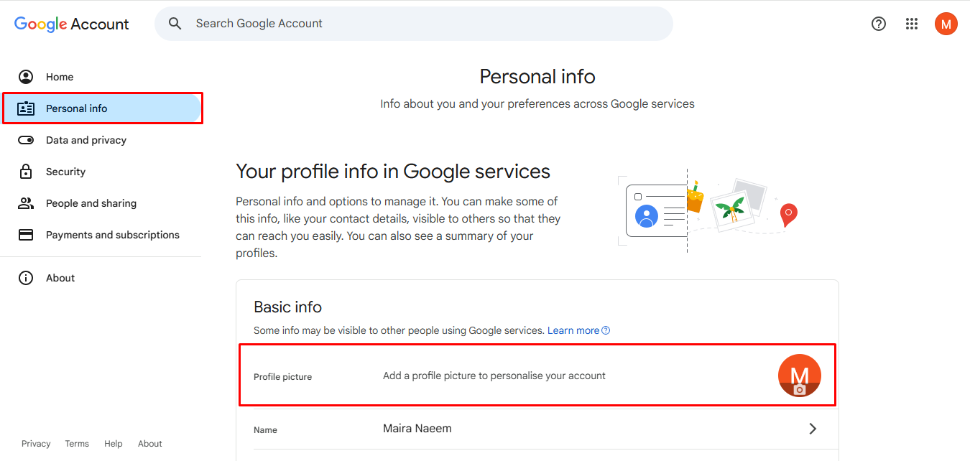Select the Security padlock icon
The image size is (970, 461).
(x=26, y=171)
